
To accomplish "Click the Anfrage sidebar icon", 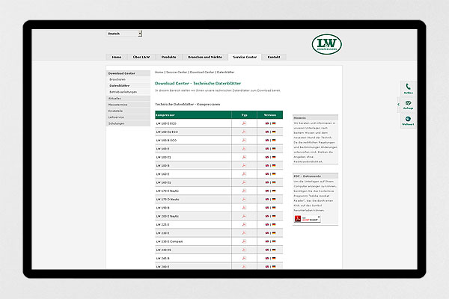I will pos(408,104).
